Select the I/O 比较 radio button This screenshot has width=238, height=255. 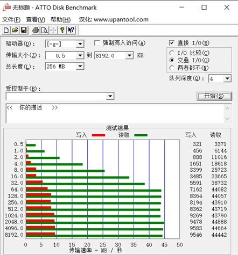(x=172, y=53)
